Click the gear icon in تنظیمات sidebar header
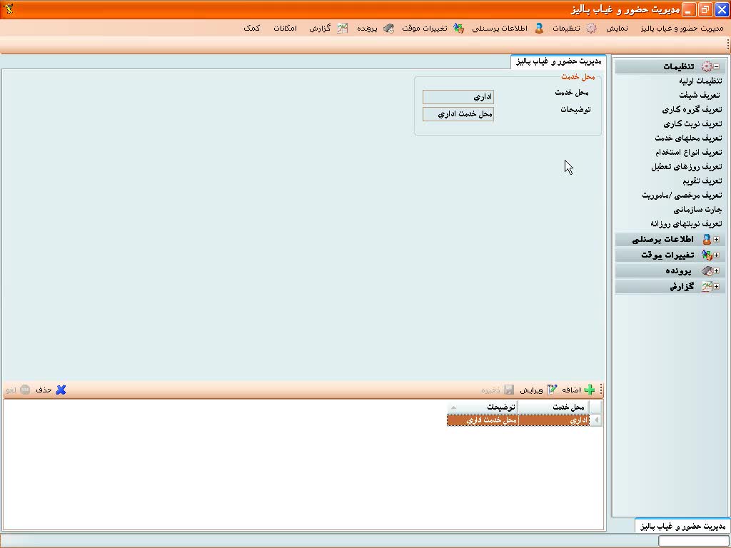 [x=707, y=66]
